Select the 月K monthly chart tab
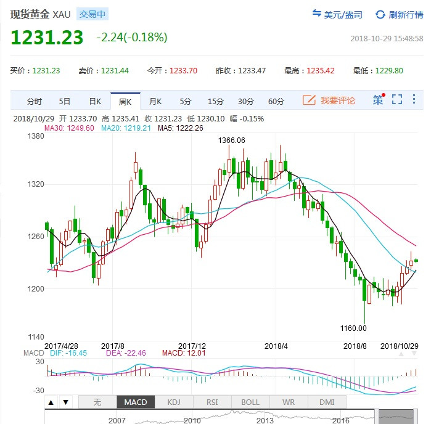 click(x=155, y=101)
